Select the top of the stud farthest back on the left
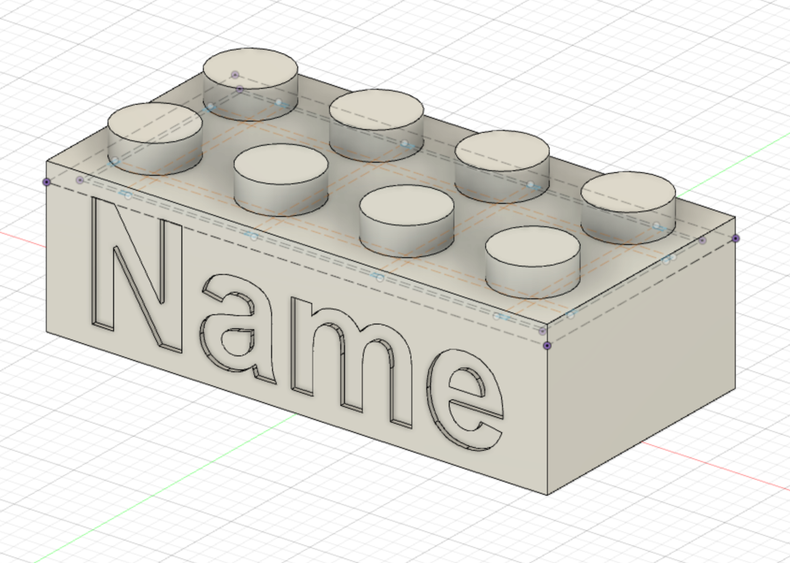The image size is (790, 563). click(250, 68)
